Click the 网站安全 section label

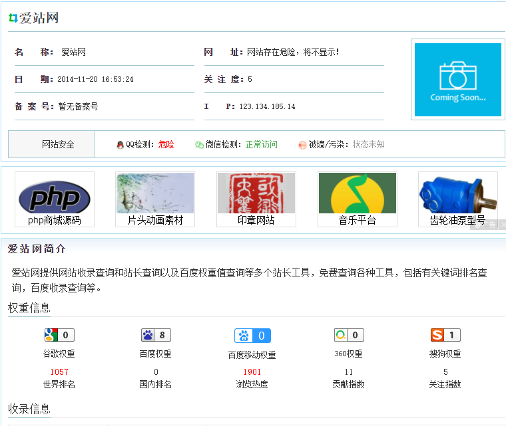[x=58, y=145]
